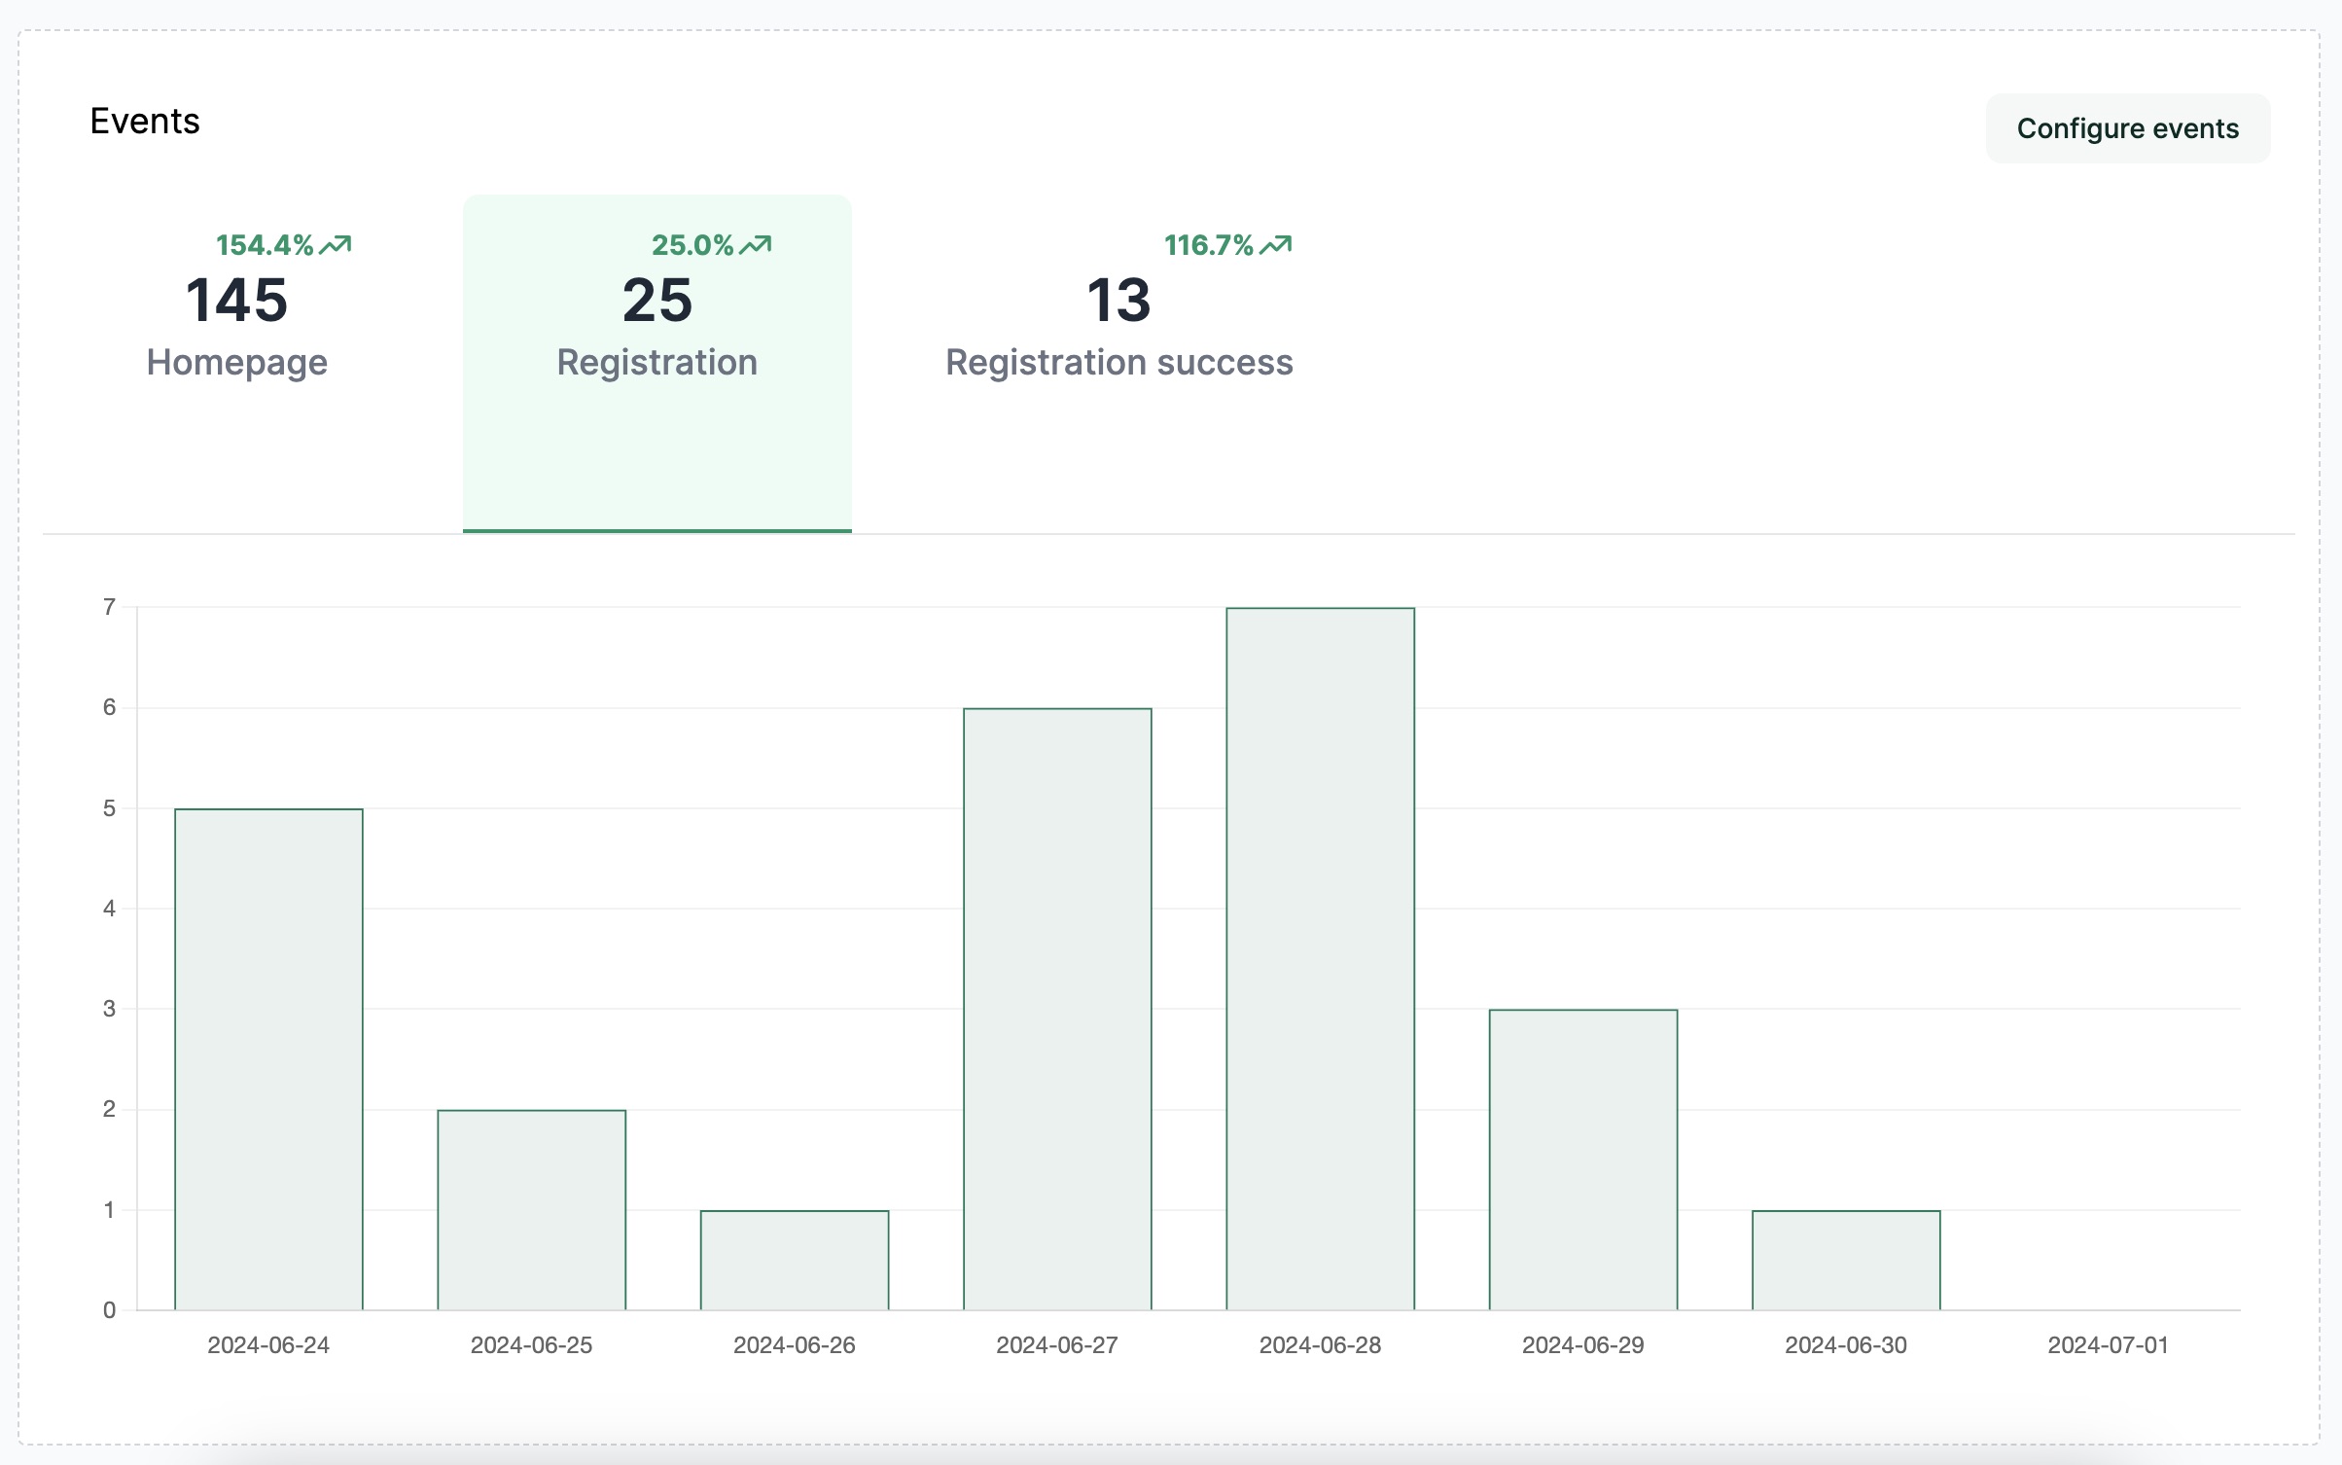Open the Registration success tab
This screenshot has height=1465, width=2342.
click(1119, 363)
